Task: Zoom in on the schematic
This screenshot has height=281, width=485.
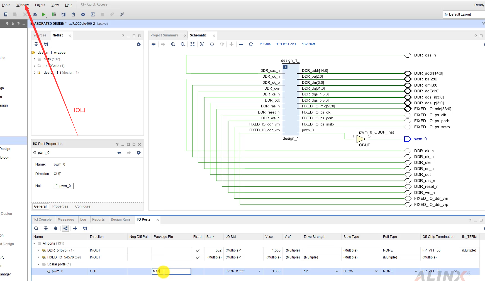Action: click(x=173, y=44)
